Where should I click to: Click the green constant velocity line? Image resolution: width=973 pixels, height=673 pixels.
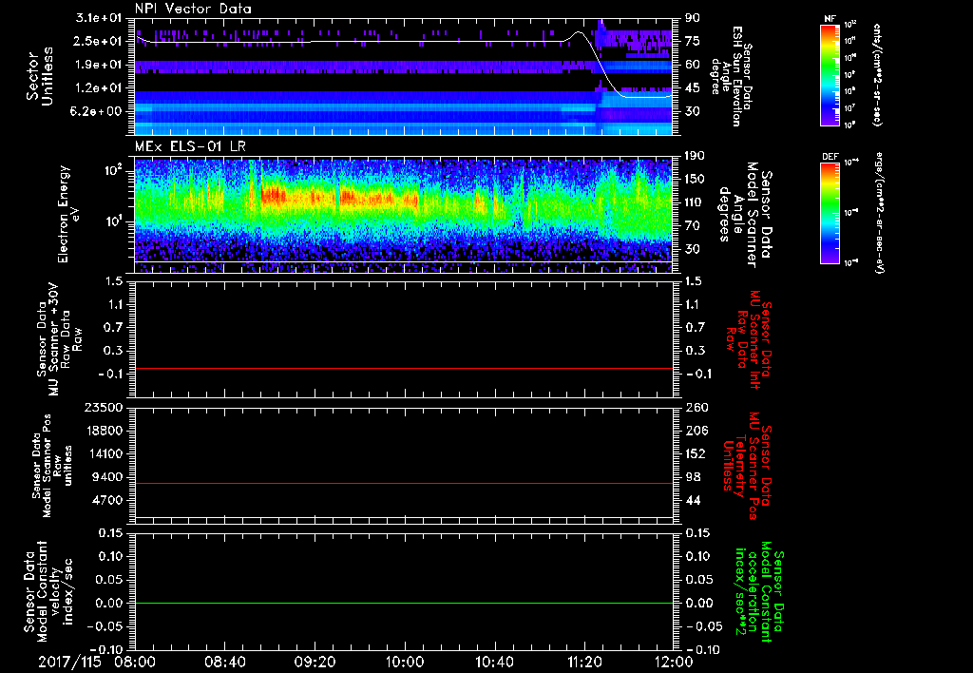click(404, 604)
